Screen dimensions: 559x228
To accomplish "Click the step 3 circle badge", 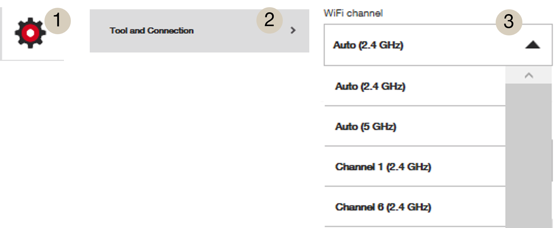I will (508, 22).
